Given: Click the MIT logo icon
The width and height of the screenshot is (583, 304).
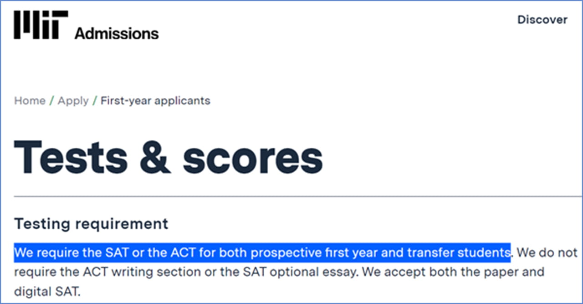Looking at the screenshot, I should tap(41, 25).
